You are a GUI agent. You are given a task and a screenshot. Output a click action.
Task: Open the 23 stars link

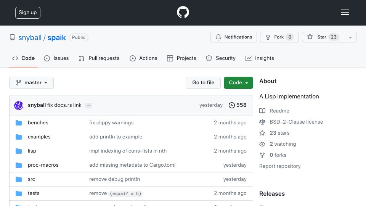[x=279, y=133]
